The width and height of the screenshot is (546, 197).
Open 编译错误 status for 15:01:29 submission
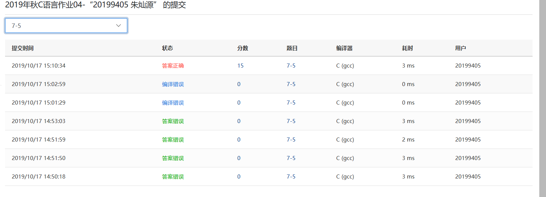[173, 103]
